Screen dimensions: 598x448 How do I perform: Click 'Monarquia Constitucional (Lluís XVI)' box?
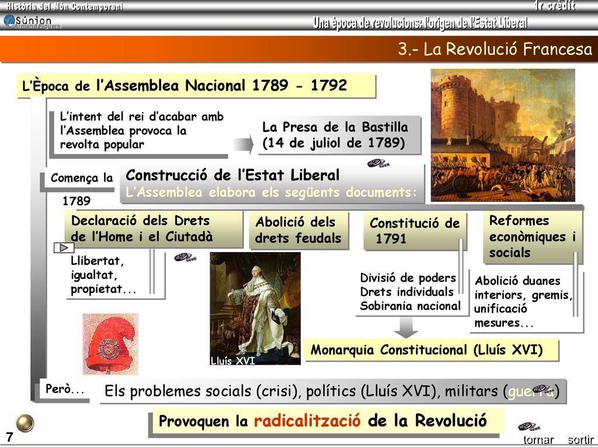(x=431, y=350)
